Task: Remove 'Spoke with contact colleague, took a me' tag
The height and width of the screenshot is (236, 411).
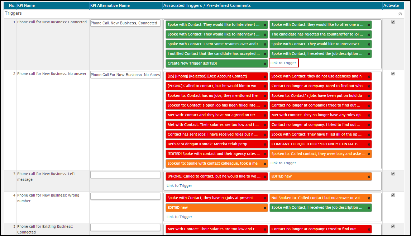Action: click(x=265, y=164)
